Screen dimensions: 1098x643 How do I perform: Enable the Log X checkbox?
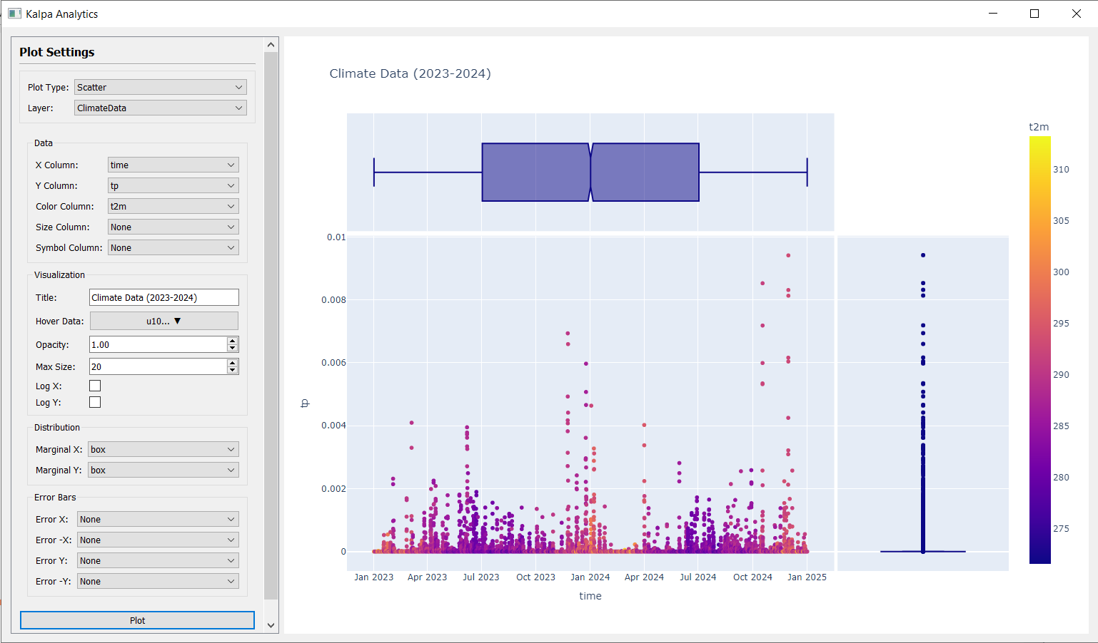(95, 386)
